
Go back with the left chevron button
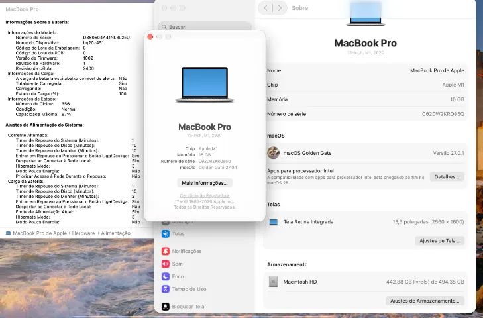266,8
